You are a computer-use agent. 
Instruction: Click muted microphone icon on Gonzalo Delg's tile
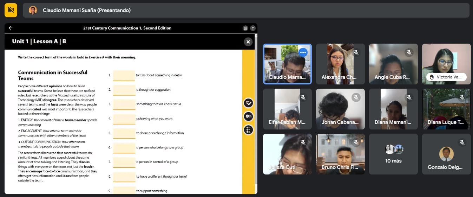click(x=462, y=142)
